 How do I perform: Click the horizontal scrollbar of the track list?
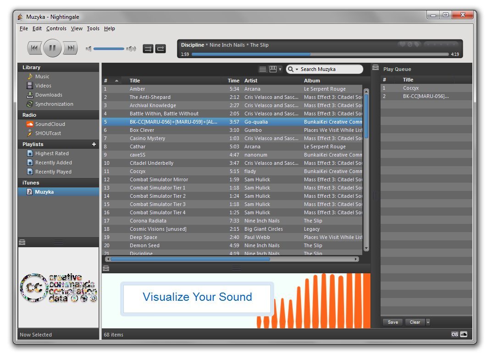tap(232, 259)
